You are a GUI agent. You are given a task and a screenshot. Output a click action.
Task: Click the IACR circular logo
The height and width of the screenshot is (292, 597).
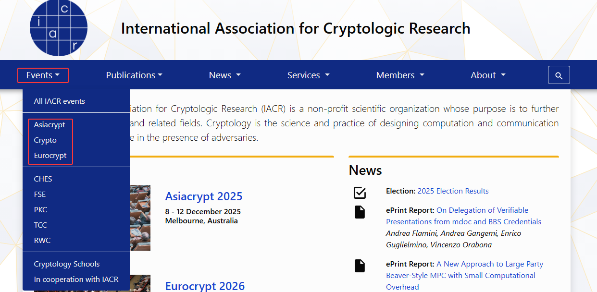pos(58,27)
